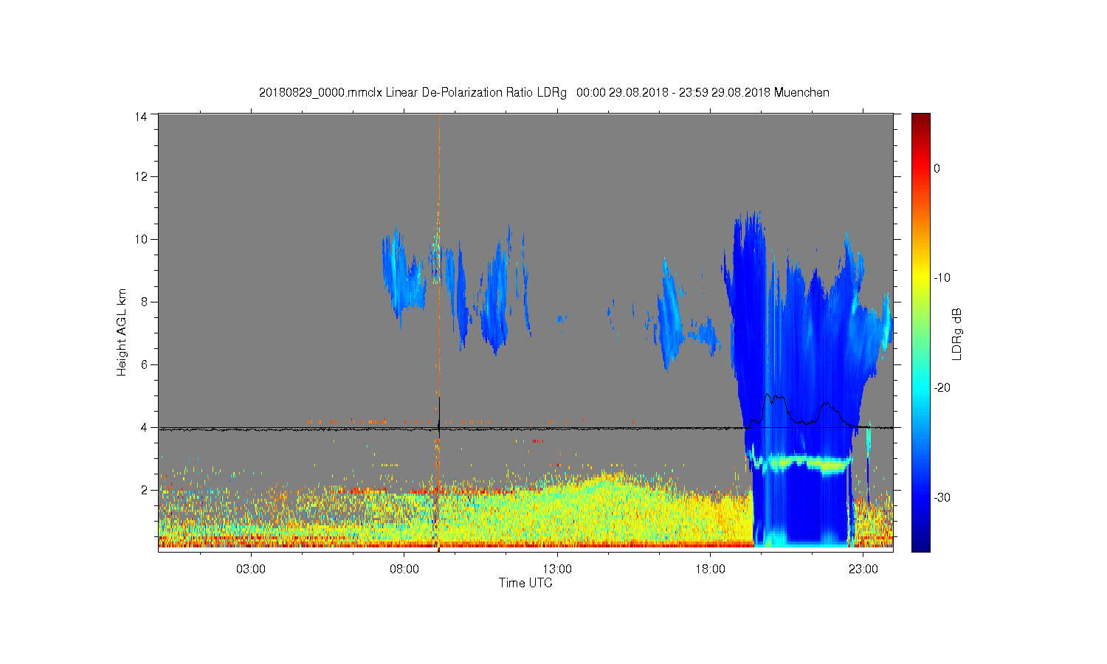Click the height axis label 10
The width and height of the screenshot is (1107, 664).
pos(141,239)
